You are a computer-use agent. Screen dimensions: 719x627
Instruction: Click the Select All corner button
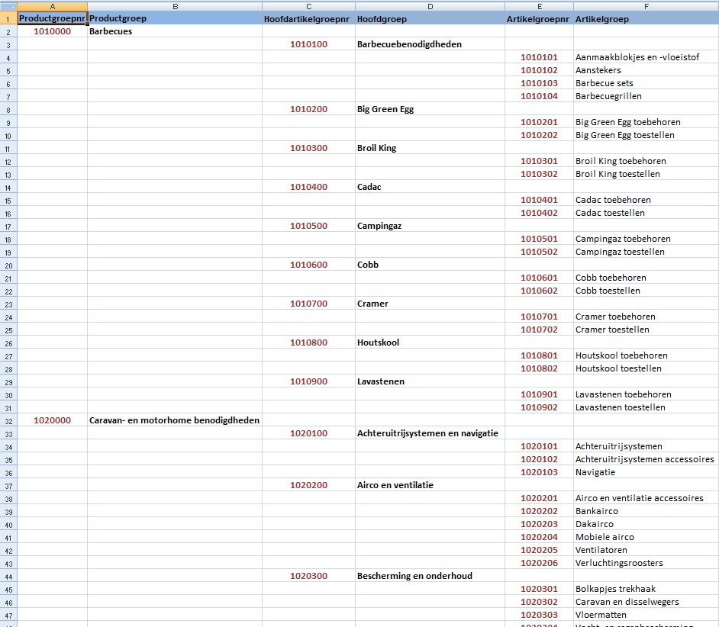(x=8, y=6)
